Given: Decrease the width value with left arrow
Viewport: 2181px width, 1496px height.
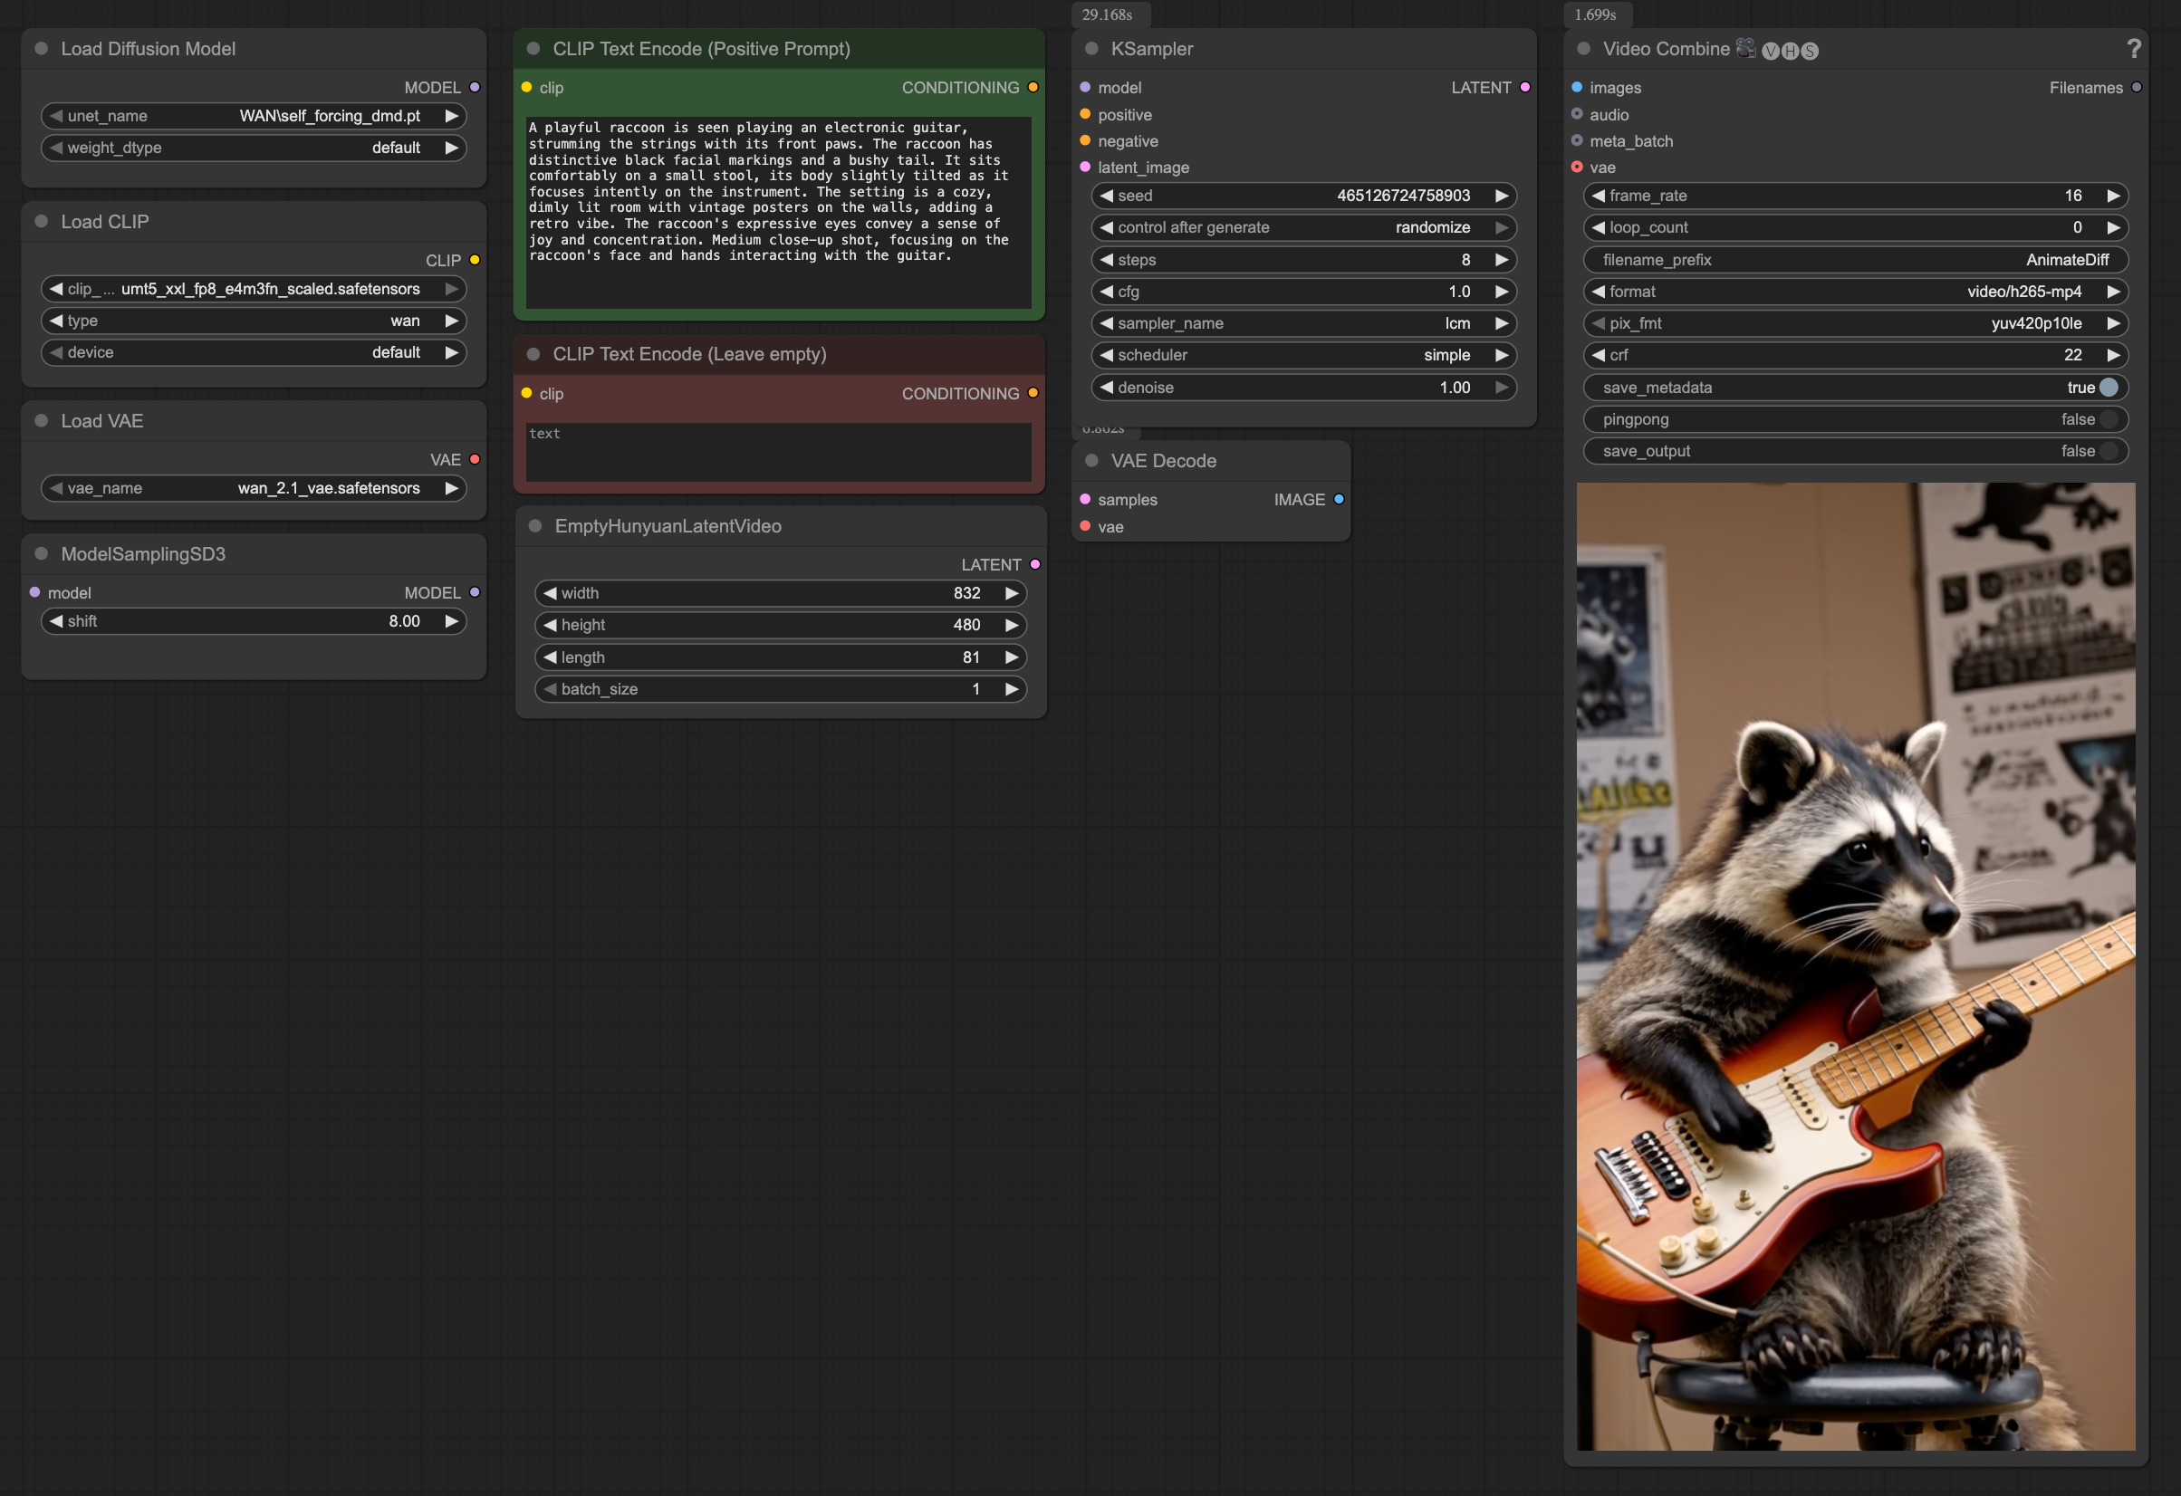Looking at the screenshot, I should click(x=550, y=593).
